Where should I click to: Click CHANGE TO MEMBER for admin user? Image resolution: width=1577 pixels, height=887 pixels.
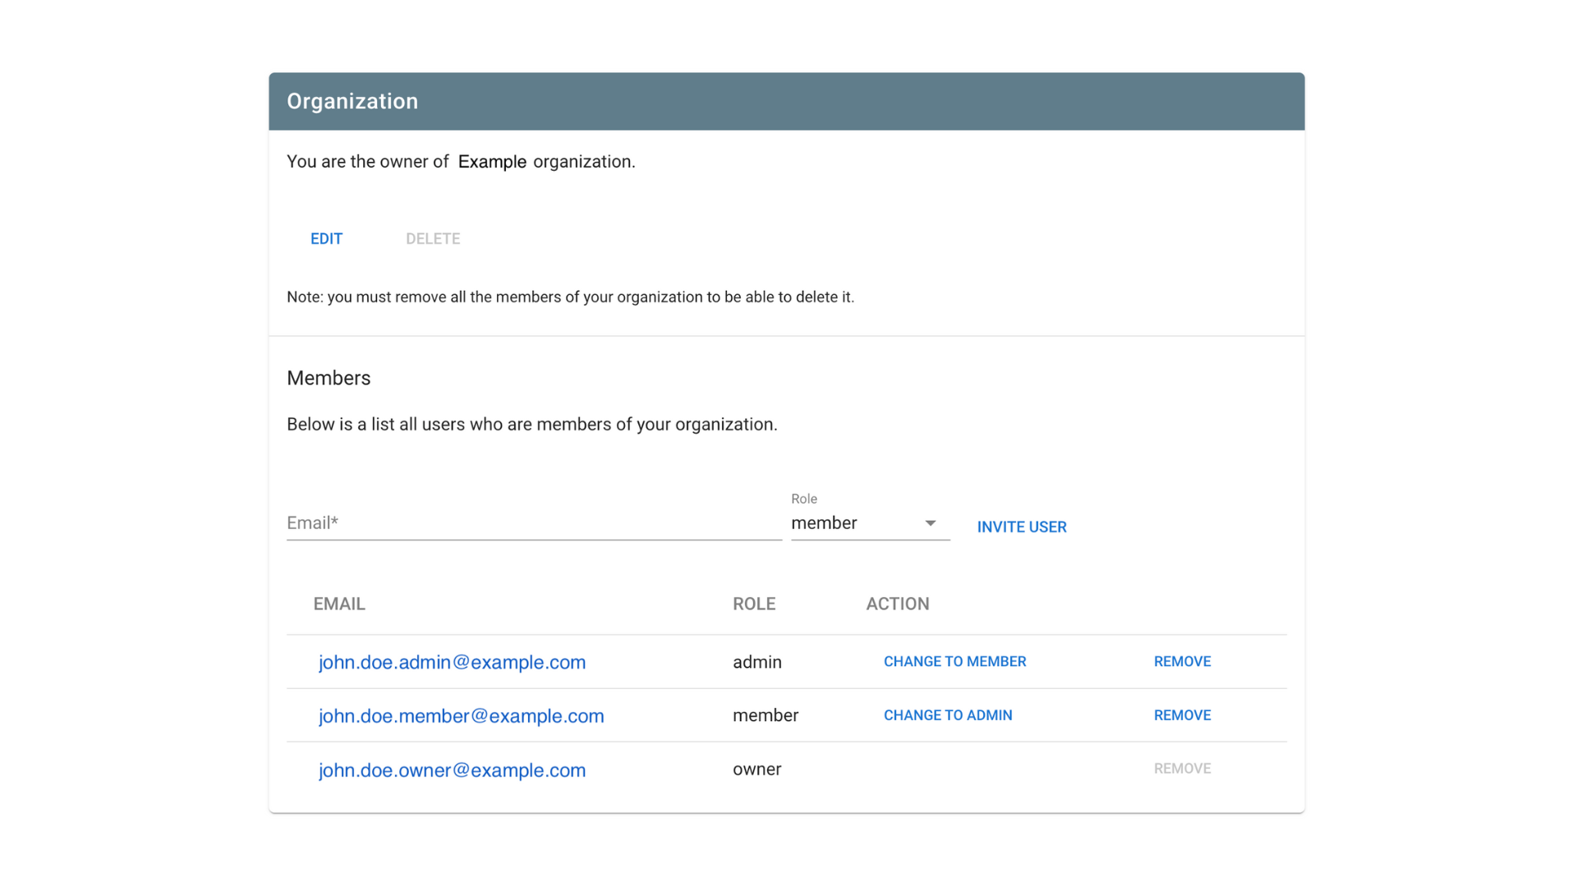click(955, 660)
